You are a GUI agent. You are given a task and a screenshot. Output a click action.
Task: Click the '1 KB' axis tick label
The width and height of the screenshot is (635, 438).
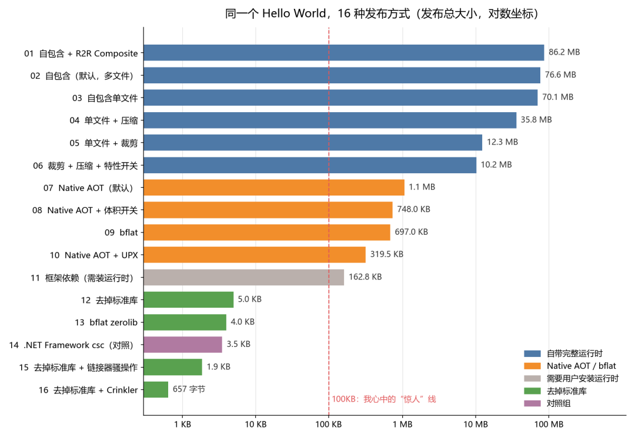[x=183, y=424]
